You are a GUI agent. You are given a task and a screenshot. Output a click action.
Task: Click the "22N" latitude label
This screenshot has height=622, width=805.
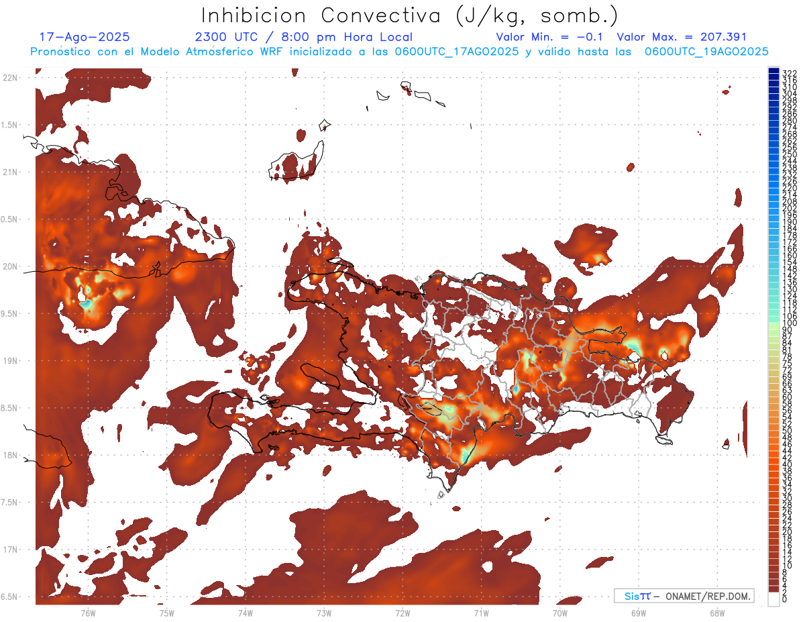[10, 78]
